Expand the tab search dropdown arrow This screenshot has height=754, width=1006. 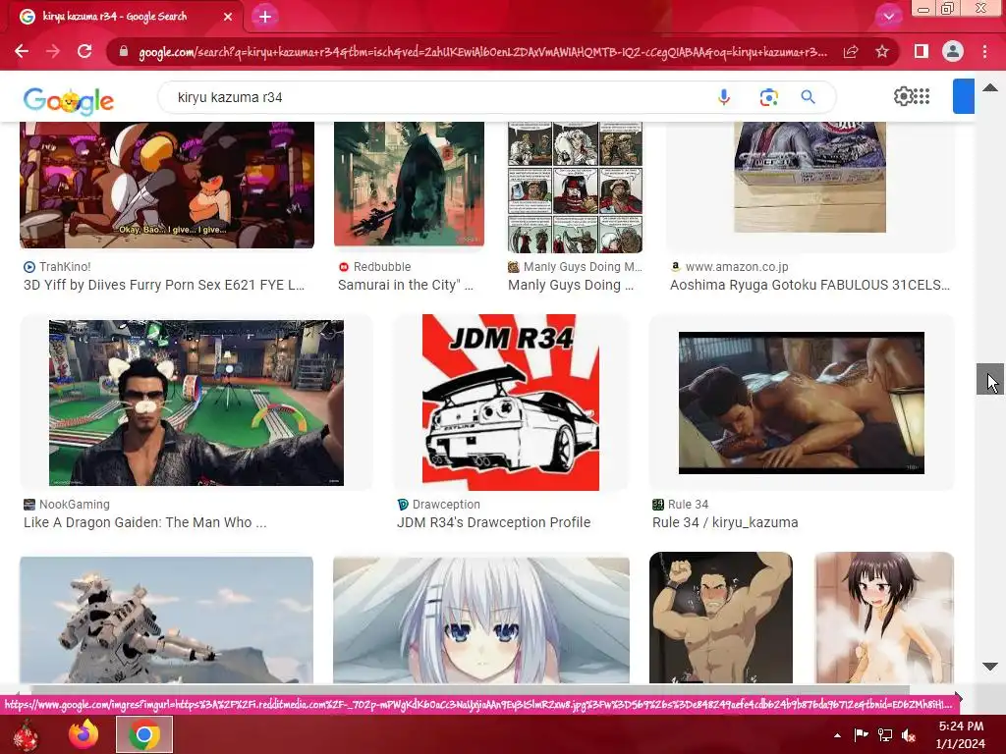[888, 17]
